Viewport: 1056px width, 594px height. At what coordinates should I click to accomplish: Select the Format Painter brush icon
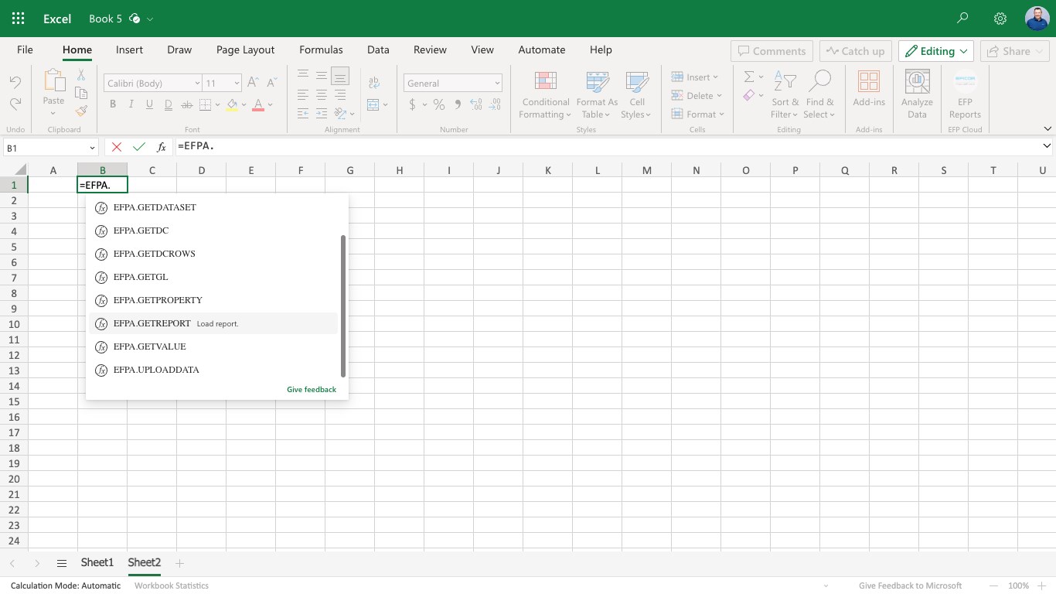pos(81,111)
